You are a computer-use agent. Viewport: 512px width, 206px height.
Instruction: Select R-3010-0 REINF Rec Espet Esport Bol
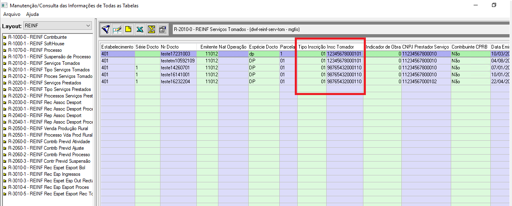47,168
